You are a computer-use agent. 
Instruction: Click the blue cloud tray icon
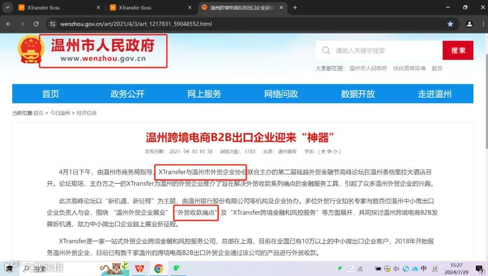(415, 269)
